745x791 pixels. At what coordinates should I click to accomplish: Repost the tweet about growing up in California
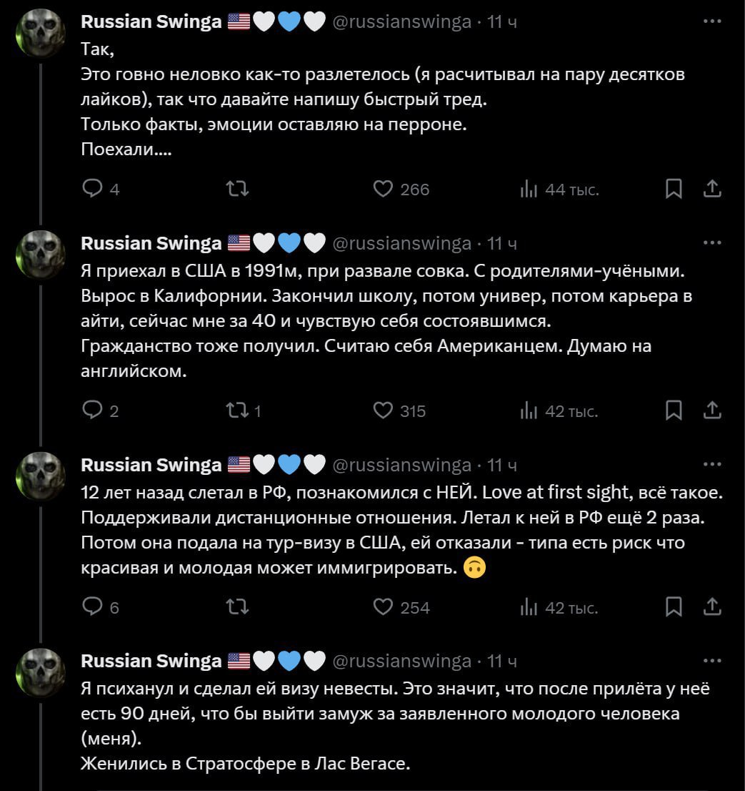coord(236,411)
